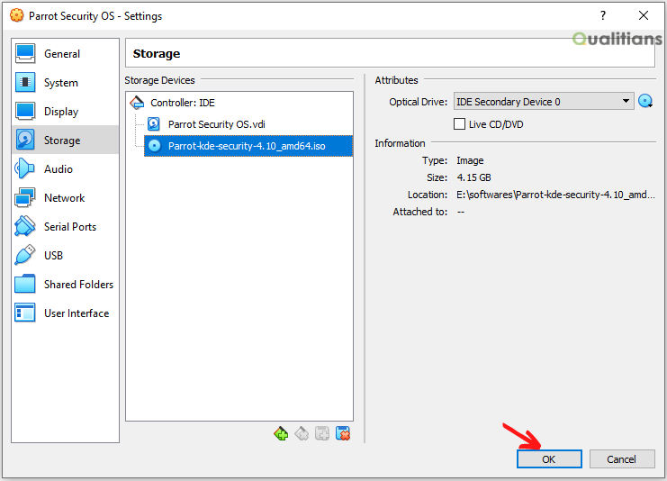The height and width of the screenshot is (481, 667).
Task: Go to Serial Ports settings
Action: 65,226
